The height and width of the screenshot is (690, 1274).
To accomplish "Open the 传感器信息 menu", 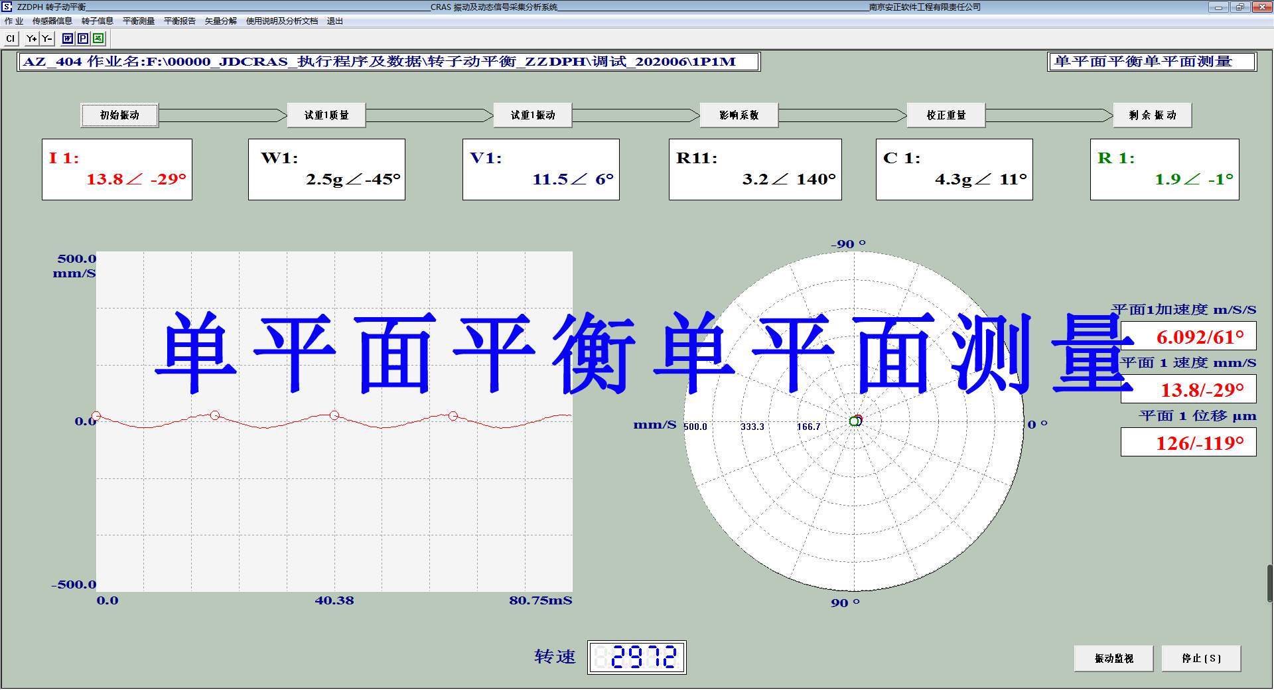I will click(52, 21).
